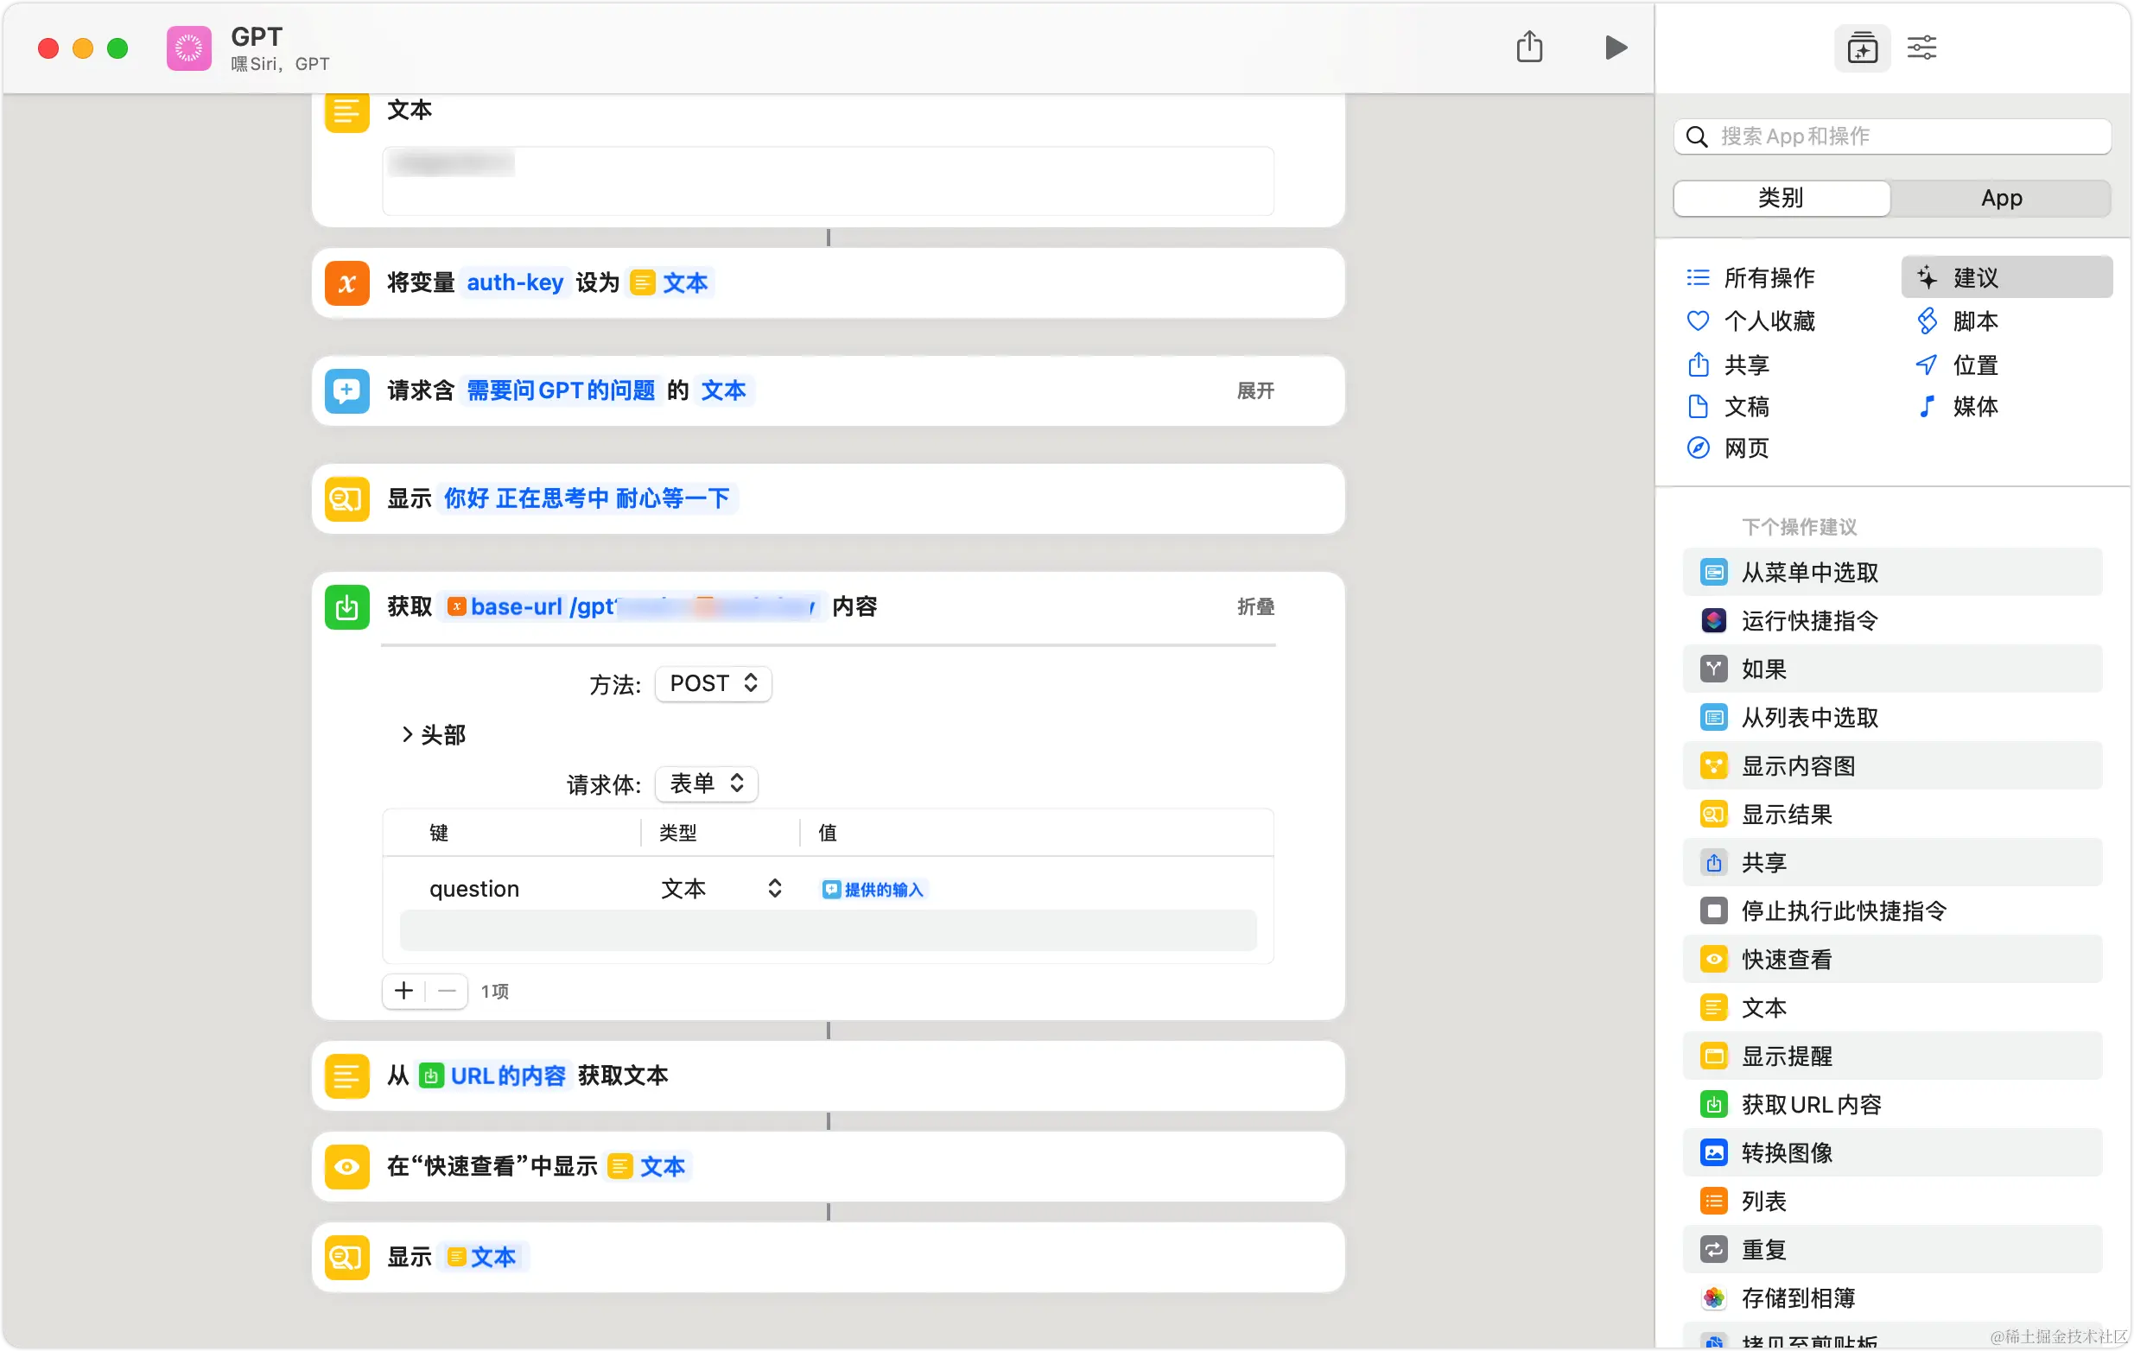Click the Quick Look eye action icon
2134x1351 pixels.
point(346,1166)
